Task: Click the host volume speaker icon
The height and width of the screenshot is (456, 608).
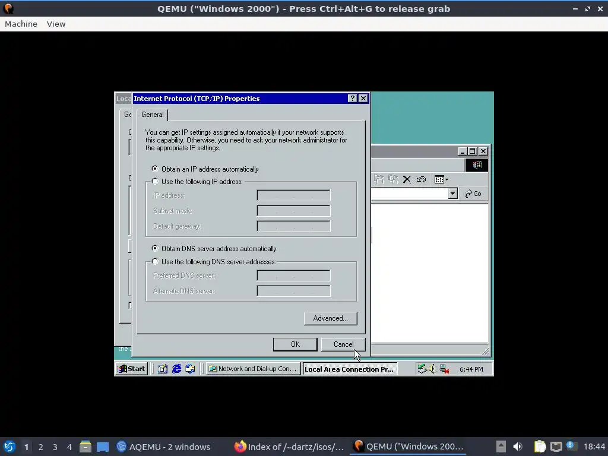Action: 518,447
